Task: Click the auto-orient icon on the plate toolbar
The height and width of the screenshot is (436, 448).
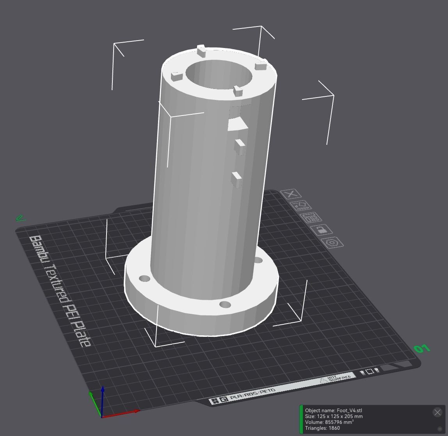Action: click(300, 205)
